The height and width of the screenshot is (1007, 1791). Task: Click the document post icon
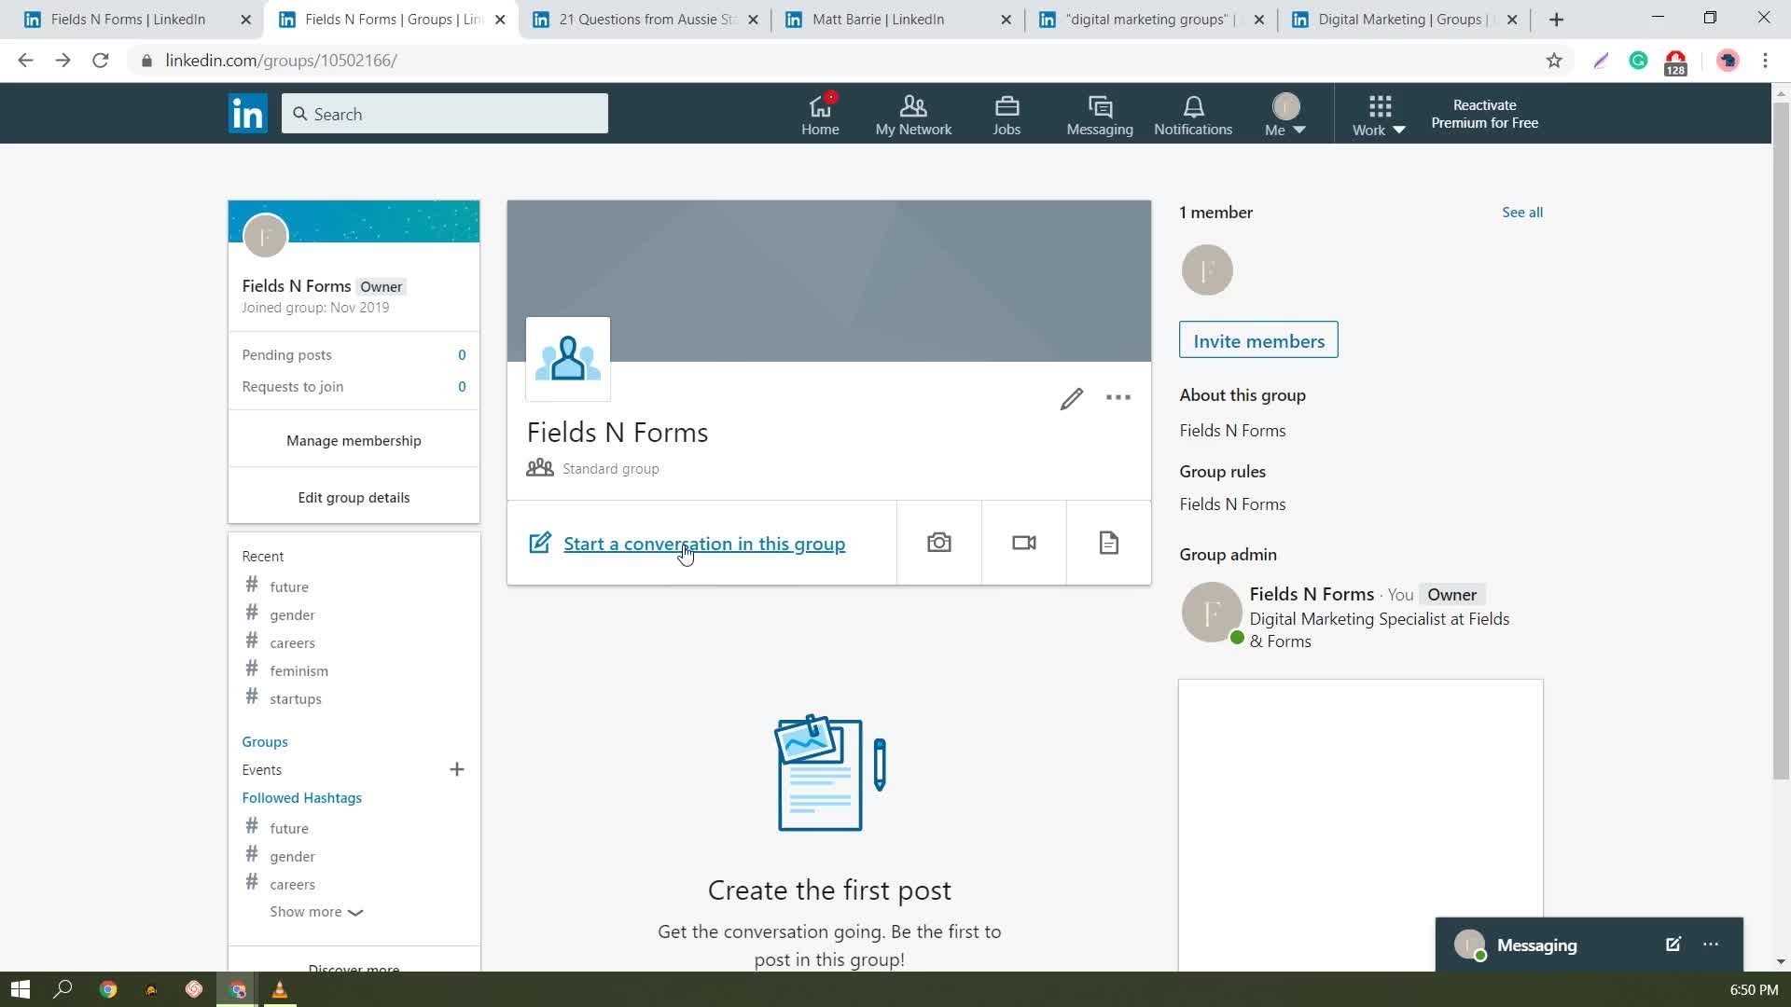pyautogui.click(x=1108, y=543)
